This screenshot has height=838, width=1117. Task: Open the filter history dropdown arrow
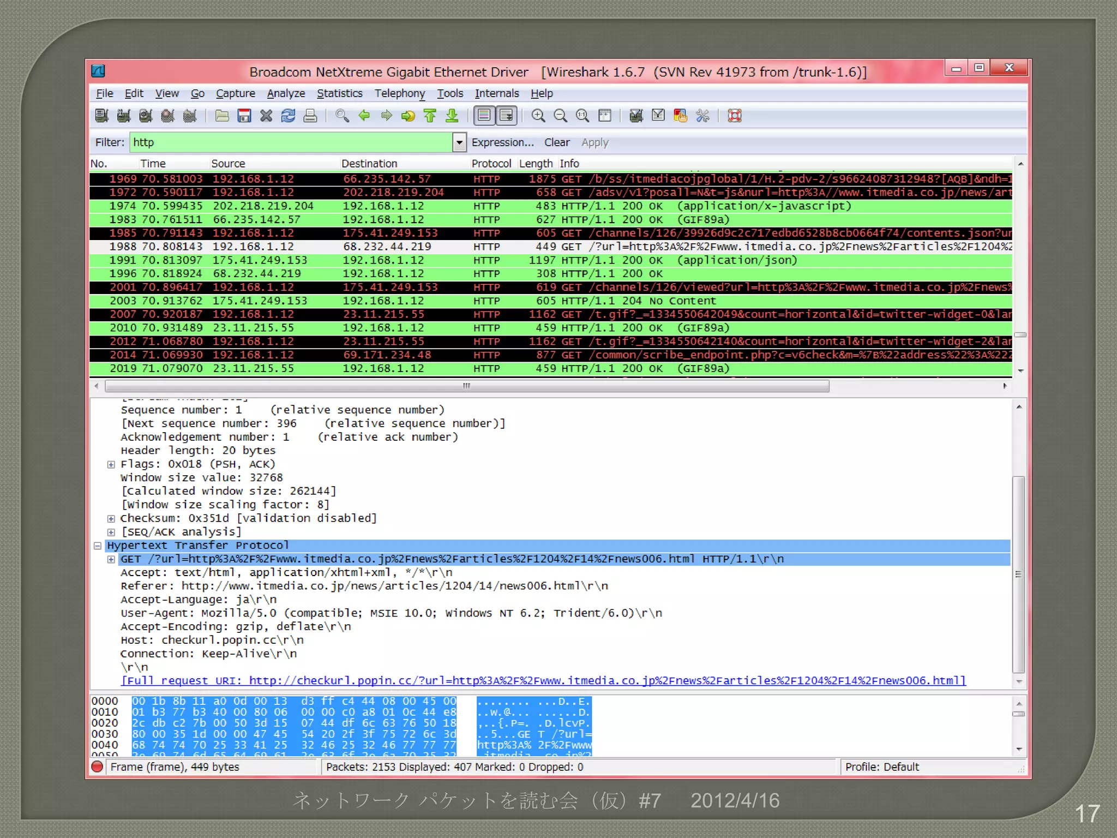pyautogui.click(x=459, y=142)
